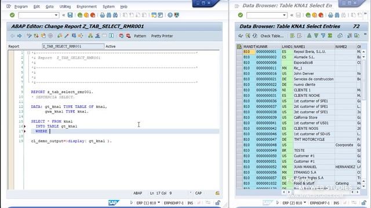Click the Set/Delete session breakpoint icon
The height and width of the screenshot is (208, 371).
click(121, 36)
